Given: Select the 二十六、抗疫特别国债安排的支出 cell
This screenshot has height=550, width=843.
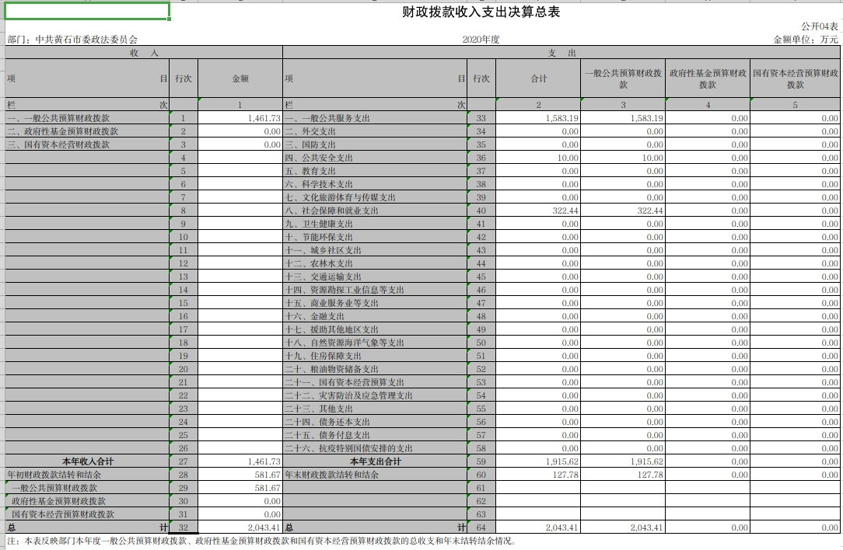Looking at the screenshot, I should pos(376,448).
